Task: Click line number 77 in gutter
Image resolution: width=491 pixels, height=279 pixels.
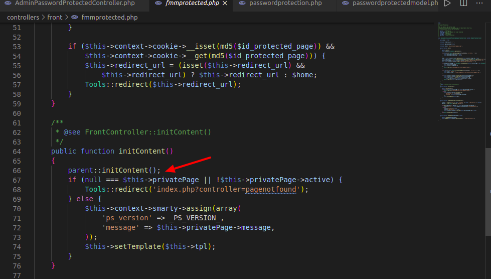Action: point(17,275)
